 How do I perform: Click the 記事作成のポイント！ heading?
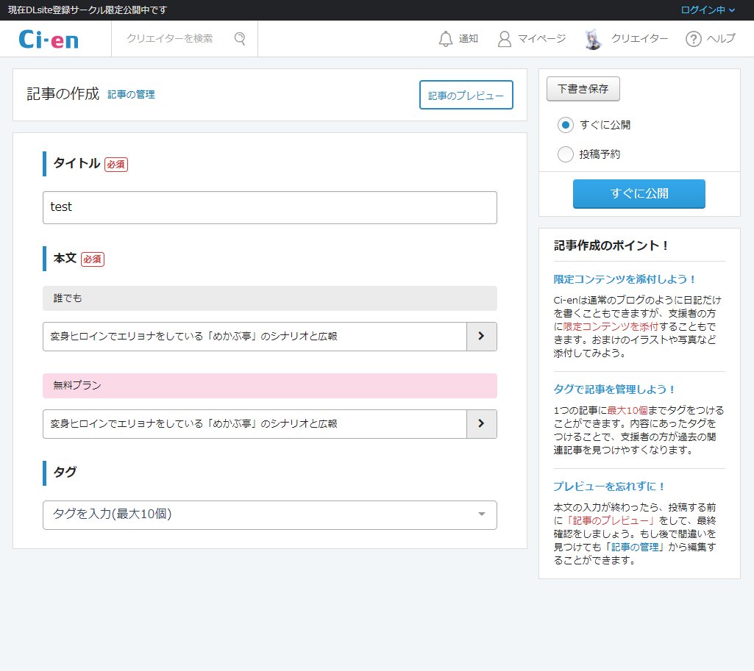[x=611, y=245]
